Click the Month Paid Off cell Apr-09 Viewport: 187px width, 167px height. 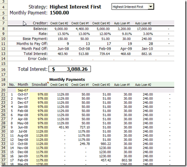pos(126,49)
